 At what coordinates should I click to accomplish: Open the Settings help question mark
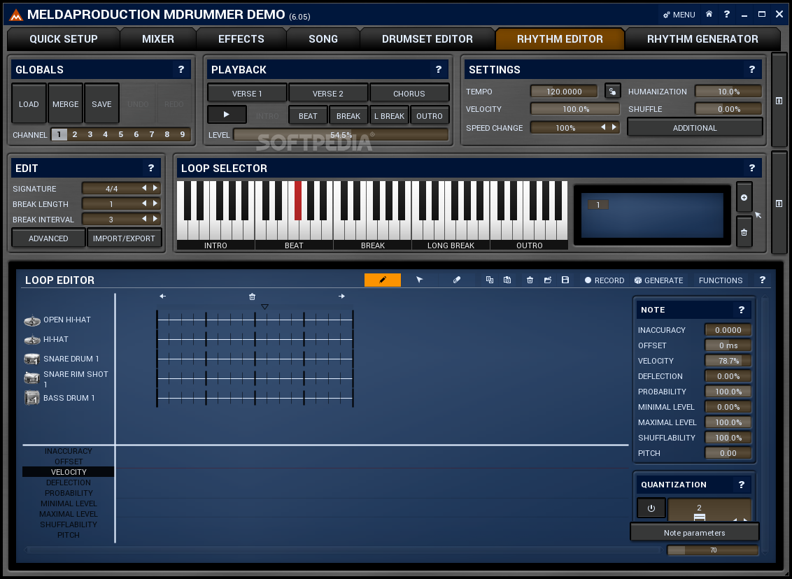coord(751,70)
